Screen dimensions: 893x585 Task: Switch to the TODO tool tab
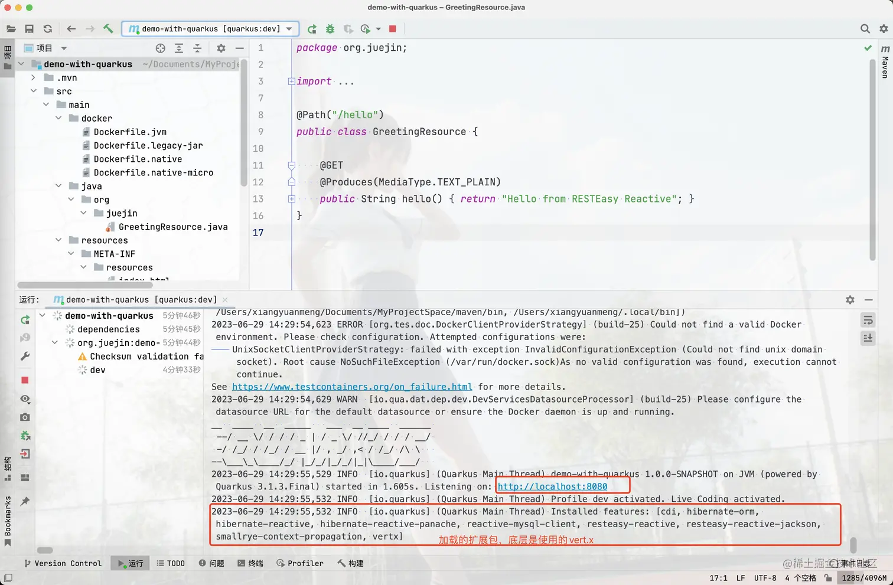(171, 563)
